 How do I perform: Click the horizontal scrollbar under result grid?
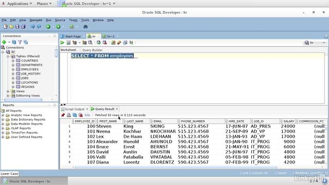click(x=176, y=167)
